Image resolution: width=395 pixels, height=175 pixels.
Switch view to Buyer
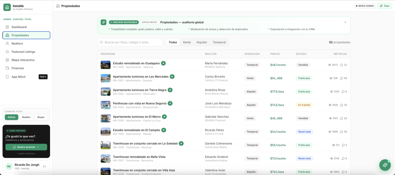(41, 117)
